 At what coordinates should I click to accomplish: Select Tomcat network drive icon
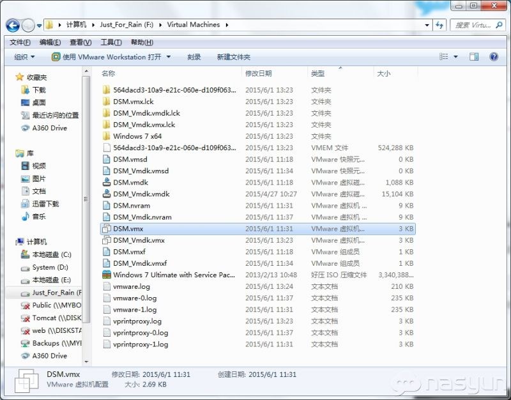click(x=25, y=318)
